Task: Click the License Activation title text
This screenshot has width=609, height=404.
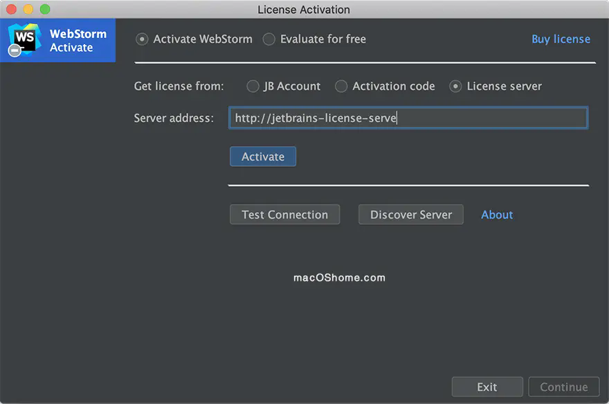Action: 304,10
